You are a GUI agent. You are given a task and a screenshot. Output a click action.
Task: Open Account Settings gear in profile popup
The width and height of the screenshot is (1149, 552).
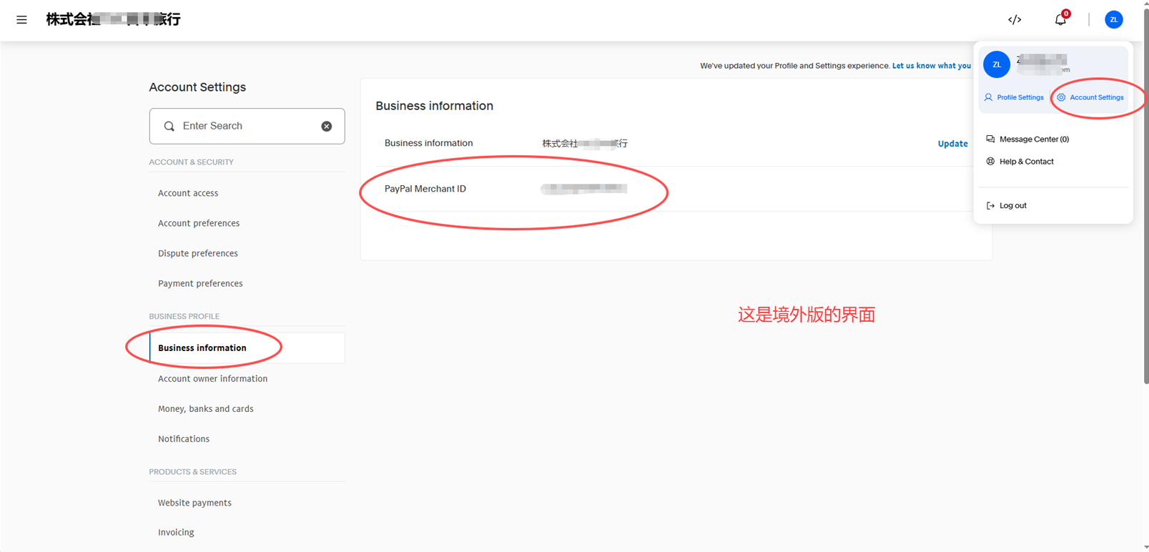tap(1090, 97)
